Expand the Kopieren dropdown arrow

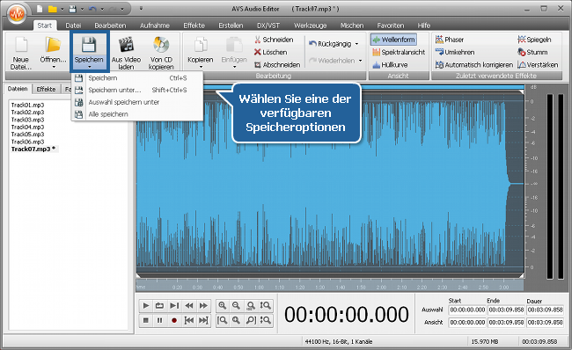pyautogui.click(x=201, y=67)
